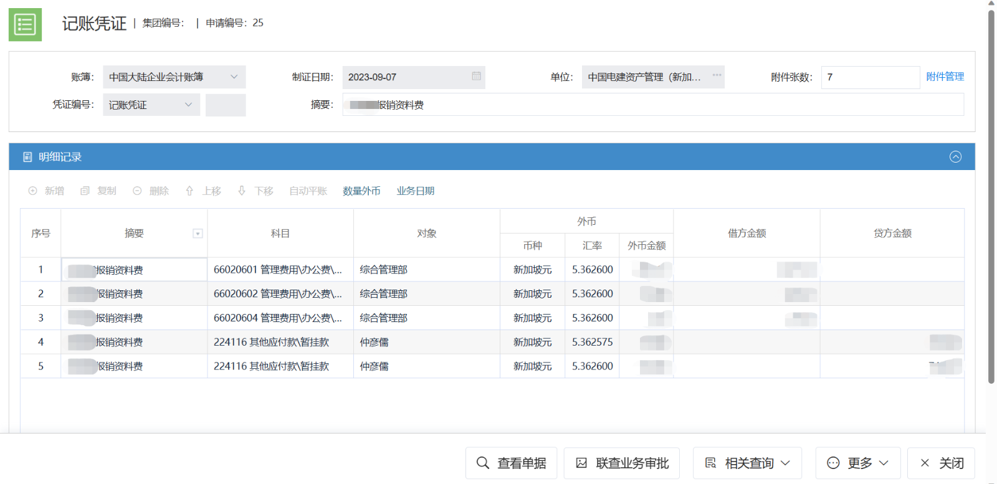Click the 删除 delete row icon
The height and width of the screenshot is (484, 997).
(x=138, y=191)
